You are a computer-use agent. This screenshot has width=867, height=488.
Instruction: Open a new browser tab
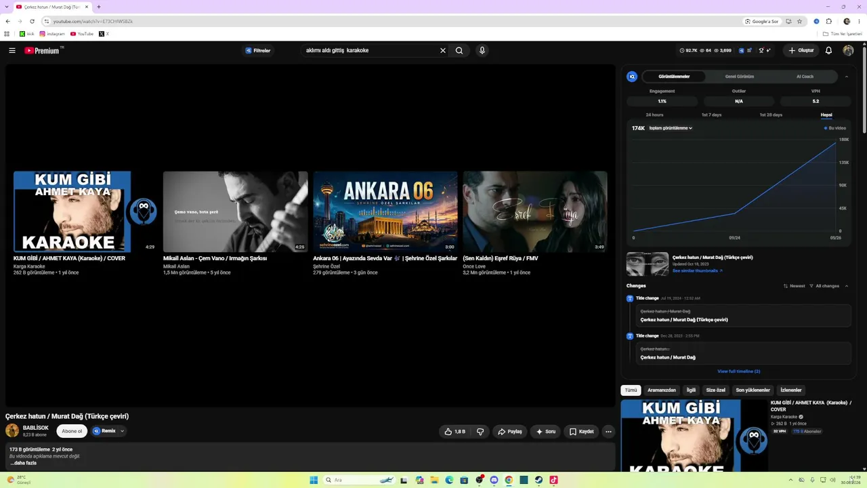(x=99, y=7)
